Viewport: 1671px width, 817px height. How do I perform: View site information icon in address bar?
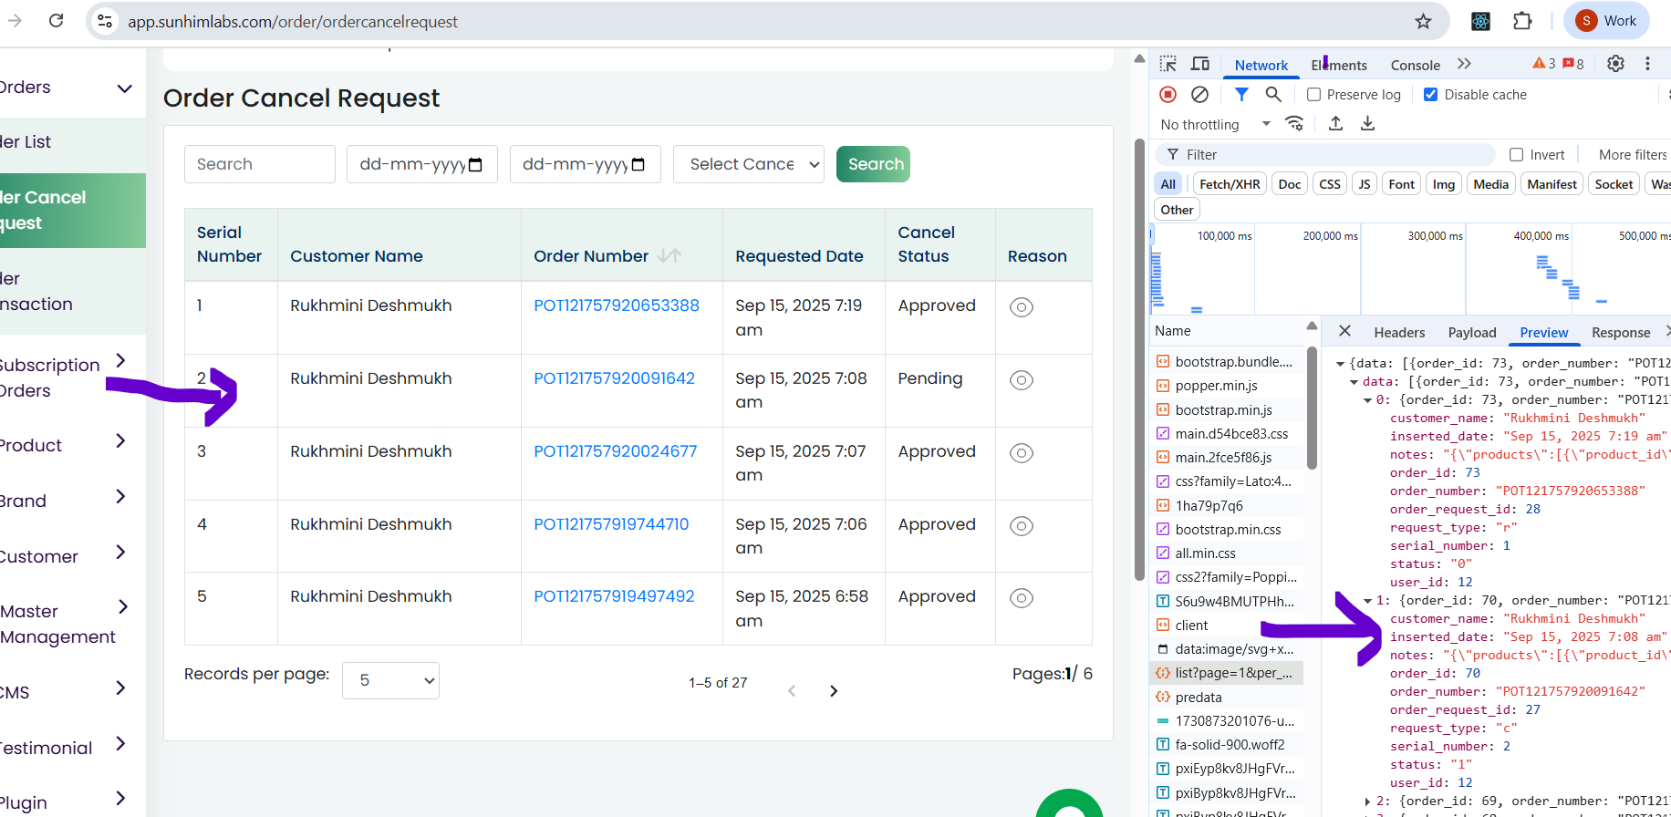click(106, 21)
